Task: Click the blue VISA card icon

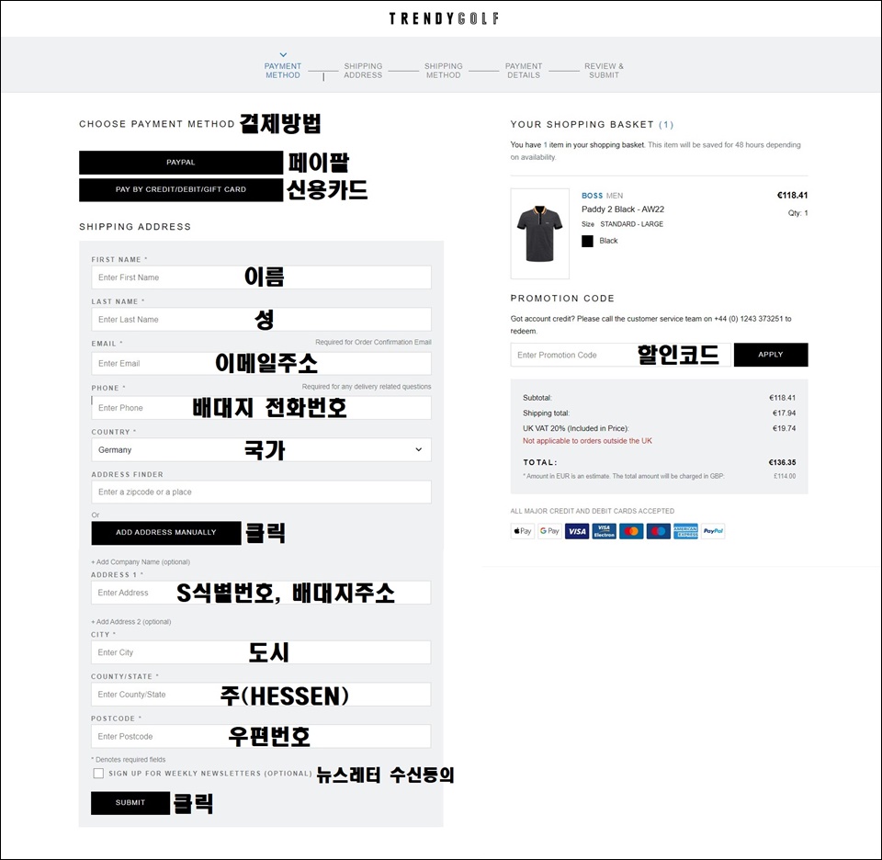Action: pos(577,531)
